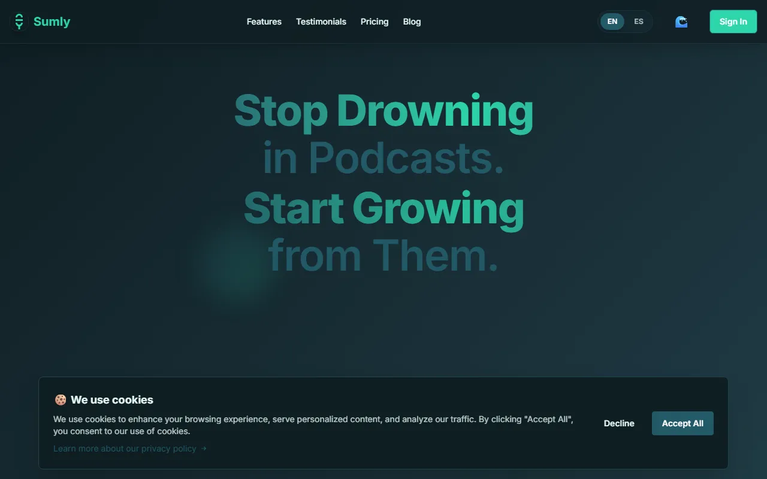Click the Sumly brand name text
Image resolution: width=767 pixels, height=479 pixels.
(52, 22)
